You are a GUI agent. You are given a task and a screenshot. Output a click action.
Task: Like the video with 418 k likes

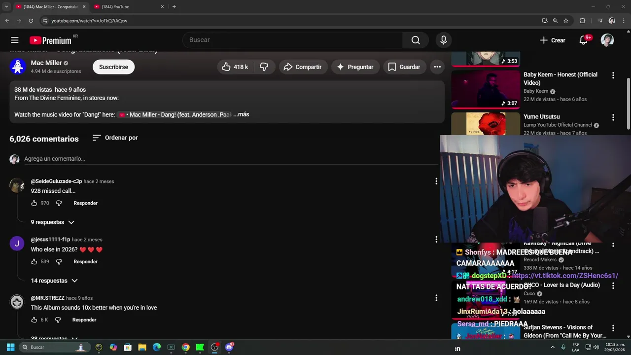pos(235,67)
